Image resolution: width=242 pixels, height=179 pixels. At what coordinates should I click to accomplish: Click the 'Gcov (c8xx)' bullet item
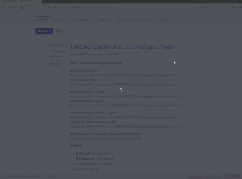pos(87,169)
